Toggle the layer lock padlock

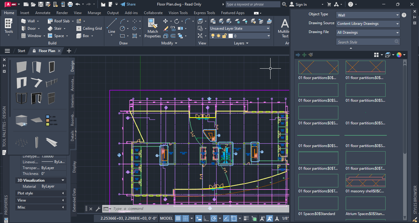tap(224, 36)
